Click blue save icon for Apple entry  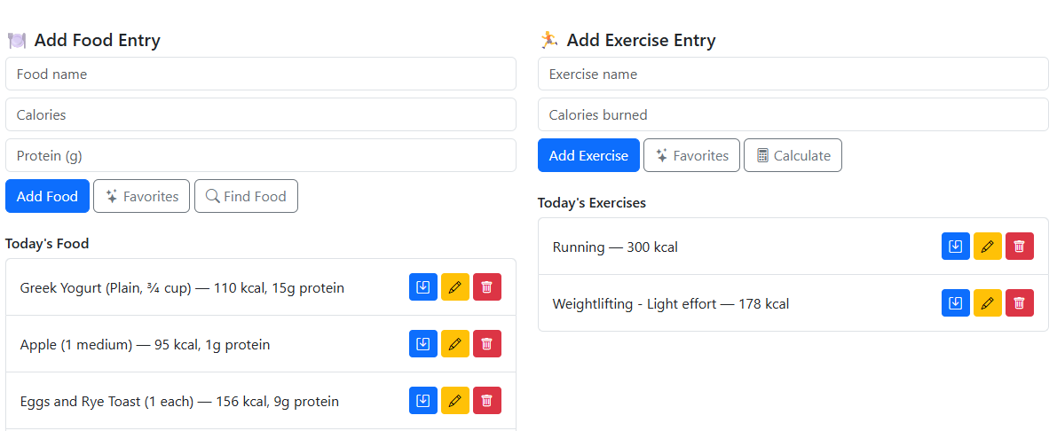point(423,344)
